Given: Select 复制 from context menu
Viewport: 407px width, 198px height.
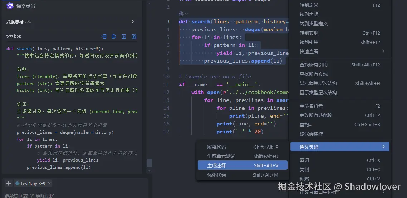Looking at the screenshot, I should 339,170.
